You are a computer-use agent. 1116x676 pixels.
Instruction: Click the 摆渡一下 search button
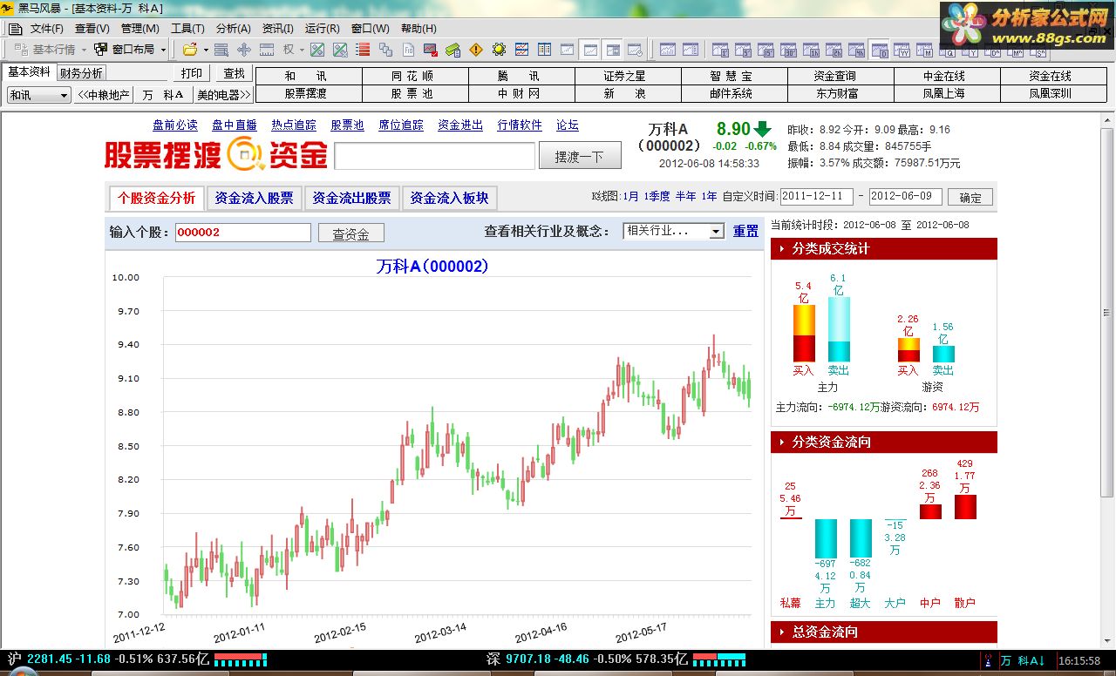coord(579,157)
